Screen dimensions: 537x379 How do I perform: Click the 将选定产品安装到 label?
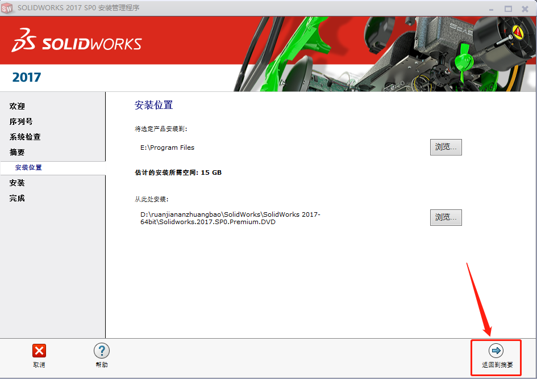161,129
